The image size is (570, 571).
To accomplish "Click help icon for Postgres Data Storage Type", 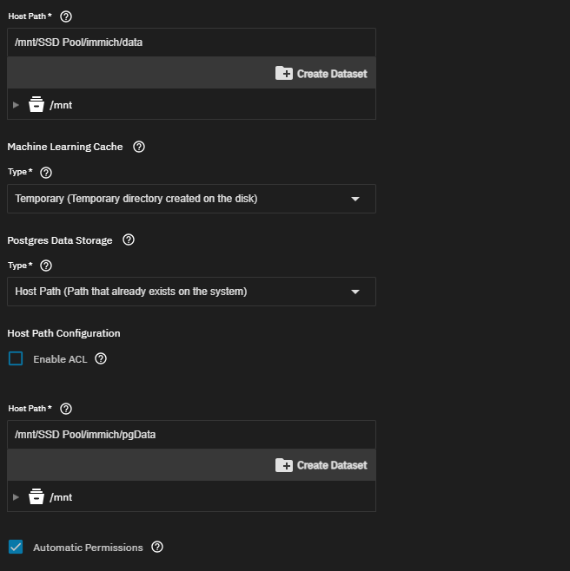I will pos(47,266).
